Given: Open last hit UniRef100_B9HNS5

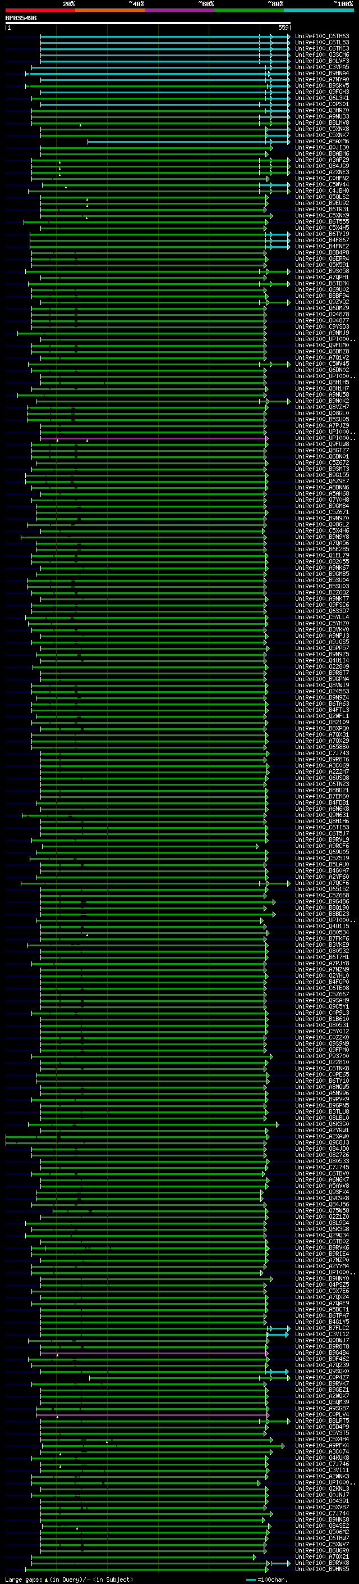Looking at the screenshot, I should tap(322, 1569).
